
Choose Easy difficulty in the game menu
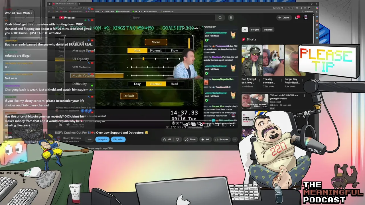point(137,84)
